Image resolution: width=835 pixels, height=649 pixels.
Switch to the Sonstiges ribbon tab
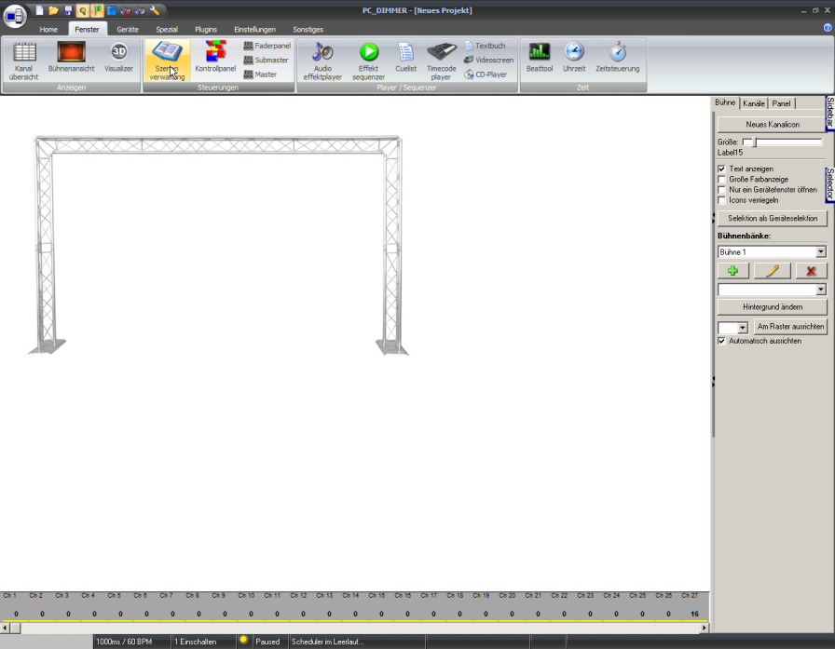(x=308, y=29)
